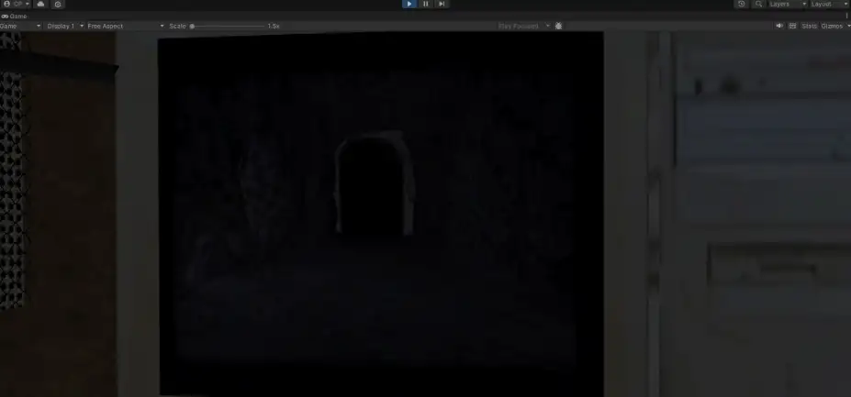The image size is (851, 397).
Task: Open Unity cloud services icon
Action: coord(40,4)
